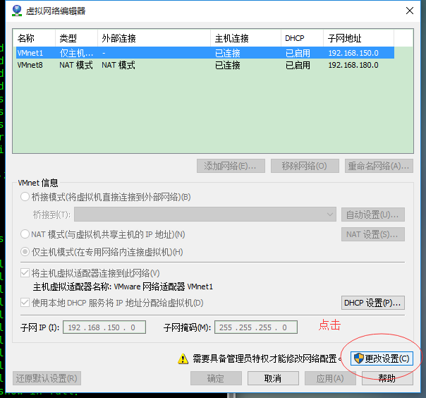Click the 子网掩码(M) input field
The height and width of the screenshot is (398, 426).
click(x=256, y=327)
